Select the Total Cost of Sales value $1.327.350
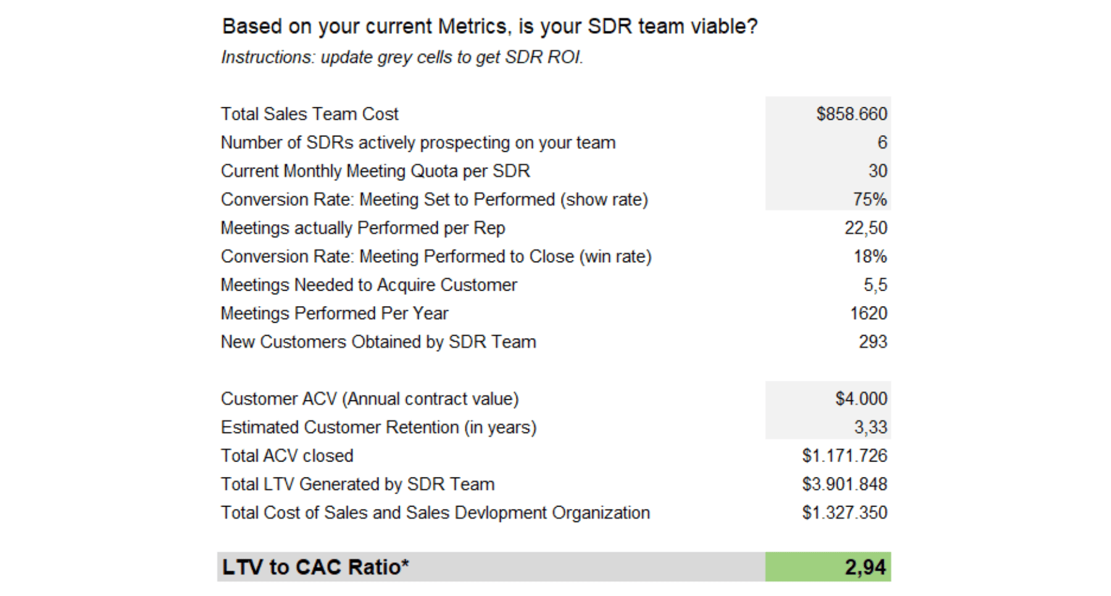 [x=844, y=513]
